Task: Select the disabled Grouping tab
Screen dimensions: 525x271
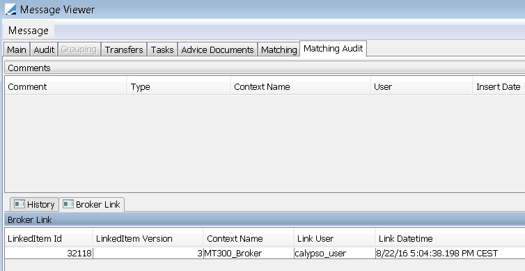Action: [x=79, y=49]
